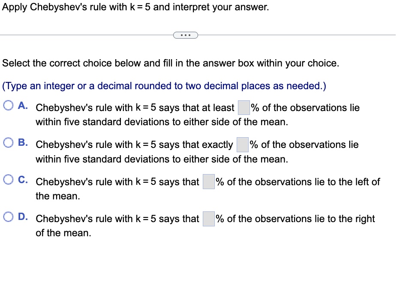Viewport: 397px width, 301px height.
Task: Choose the 'left of the mean' option
Action: [7, 179]
